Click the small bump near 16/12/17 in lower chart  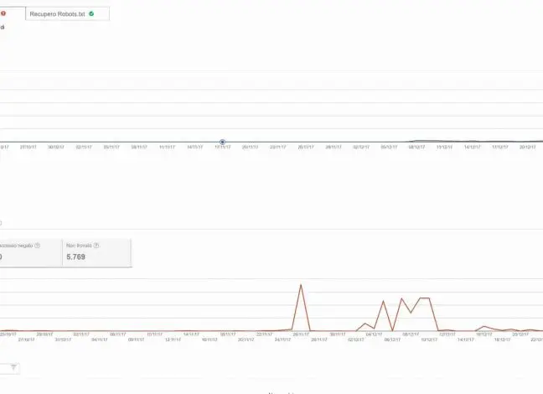484,327
